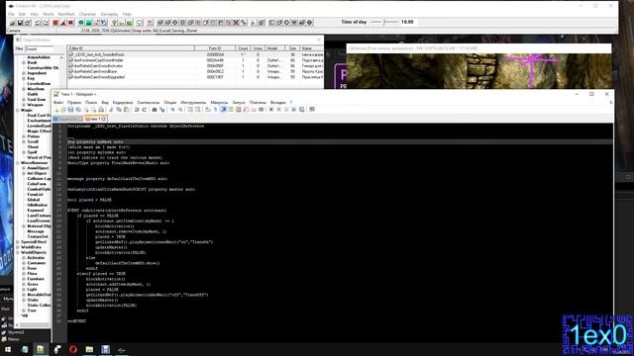Expand the Activator node under WorldObjects

click(x=24, y=257)
